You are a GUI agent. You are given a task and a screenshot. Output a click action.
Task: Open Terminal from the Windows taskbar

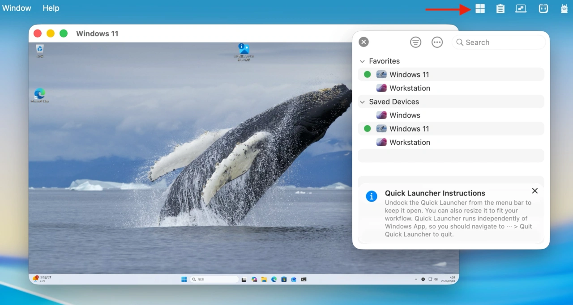[x=304, y=280]
